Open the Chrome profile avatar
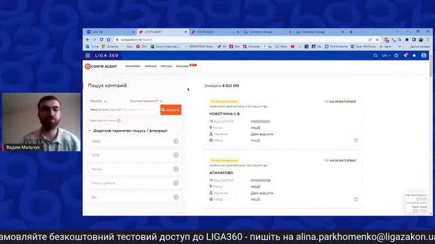 (x=421, y=40)
